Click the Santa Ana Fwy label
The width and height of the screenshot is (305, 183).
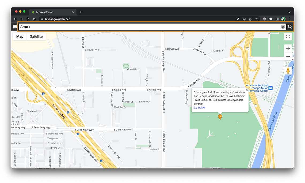pyautogui.click(x=59, y=111)
